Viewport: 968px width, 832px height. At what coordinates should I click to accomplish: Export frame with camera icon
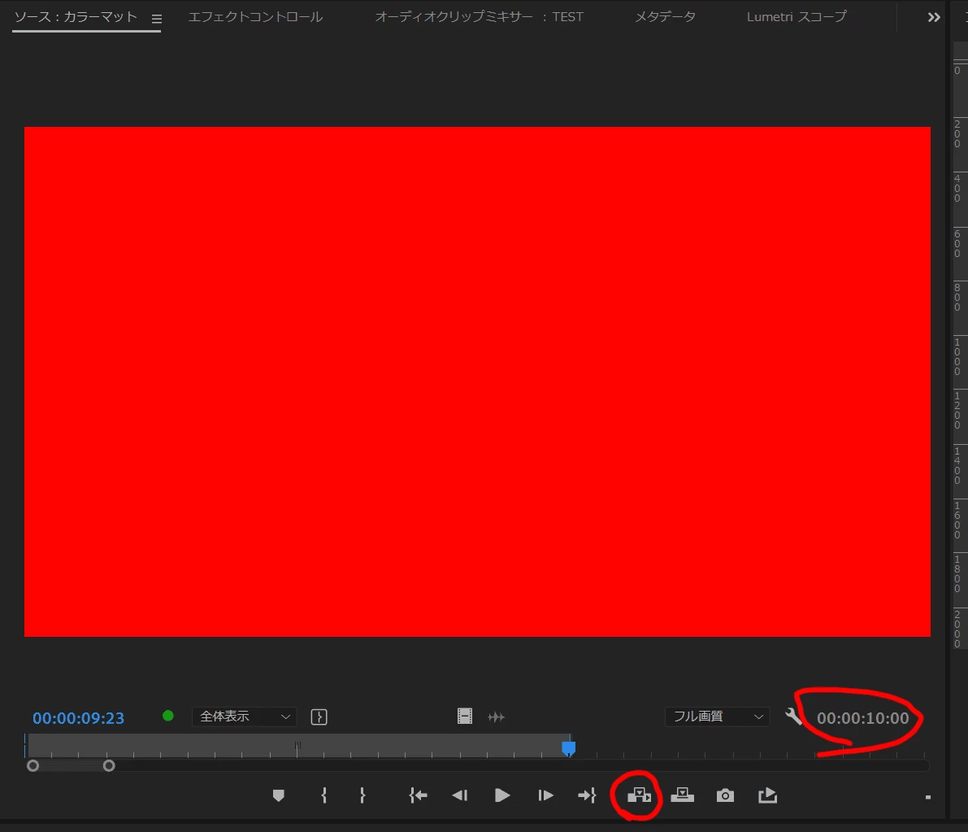click(x=725, y=795)
